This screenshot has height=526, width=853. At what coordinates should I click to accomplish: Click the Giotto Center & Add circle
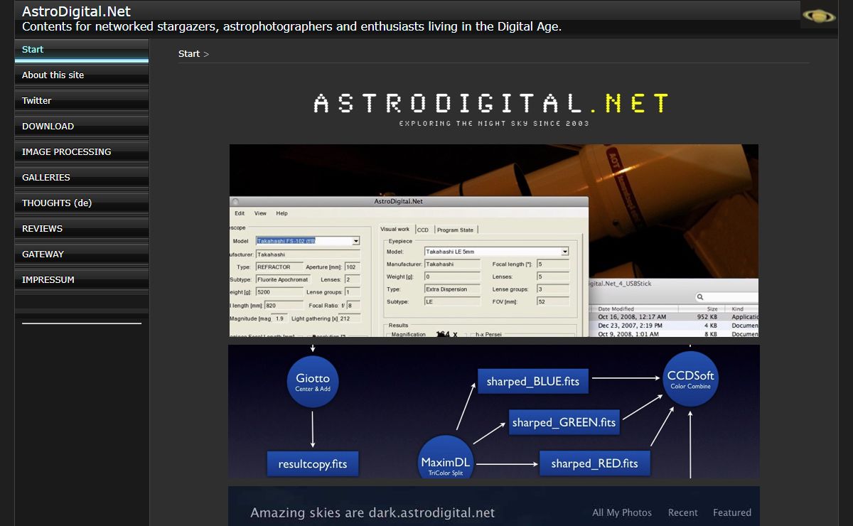(313, 382)
